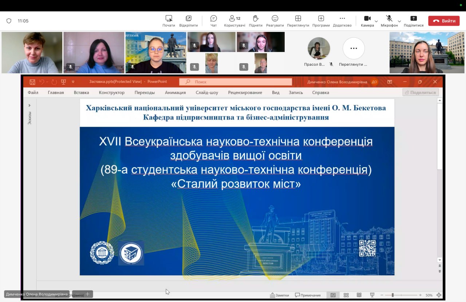466x302 pixels.
Task: Expand the Эскизы thumbnails pane chevron
Action: [29, 106]
